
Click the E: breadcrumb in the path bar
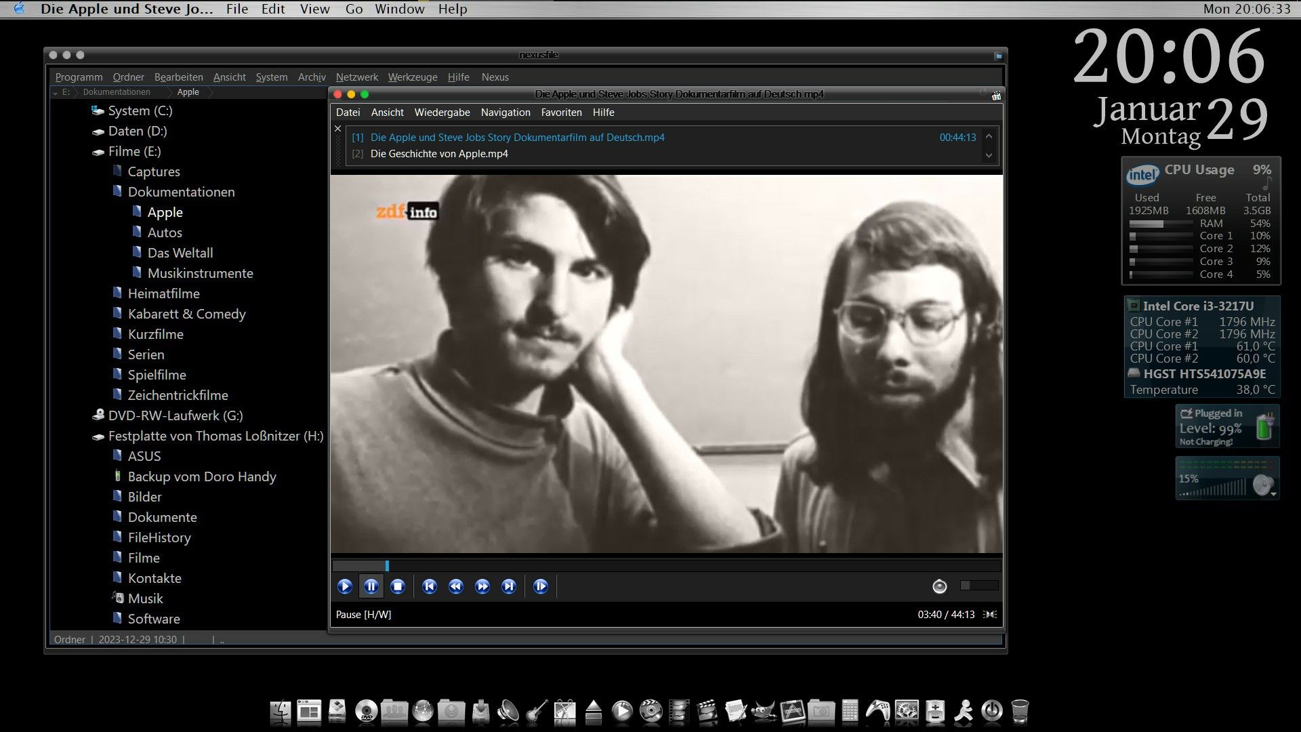(66, 92)
